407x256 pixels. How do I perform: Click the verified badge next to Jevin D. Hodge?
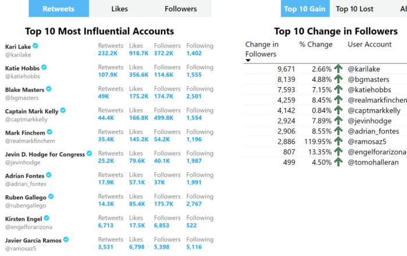coord(90,153)
